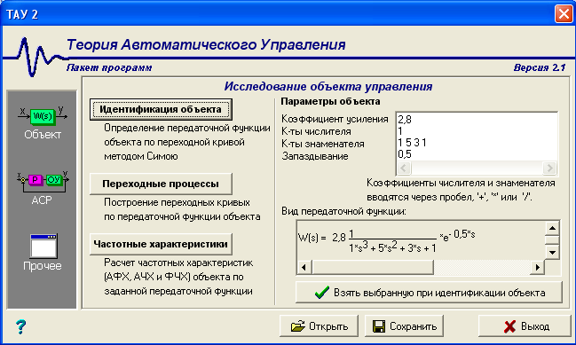Click the gain value 2,8 in parameters box
The image size is (576, 345).
pos(405,119)
